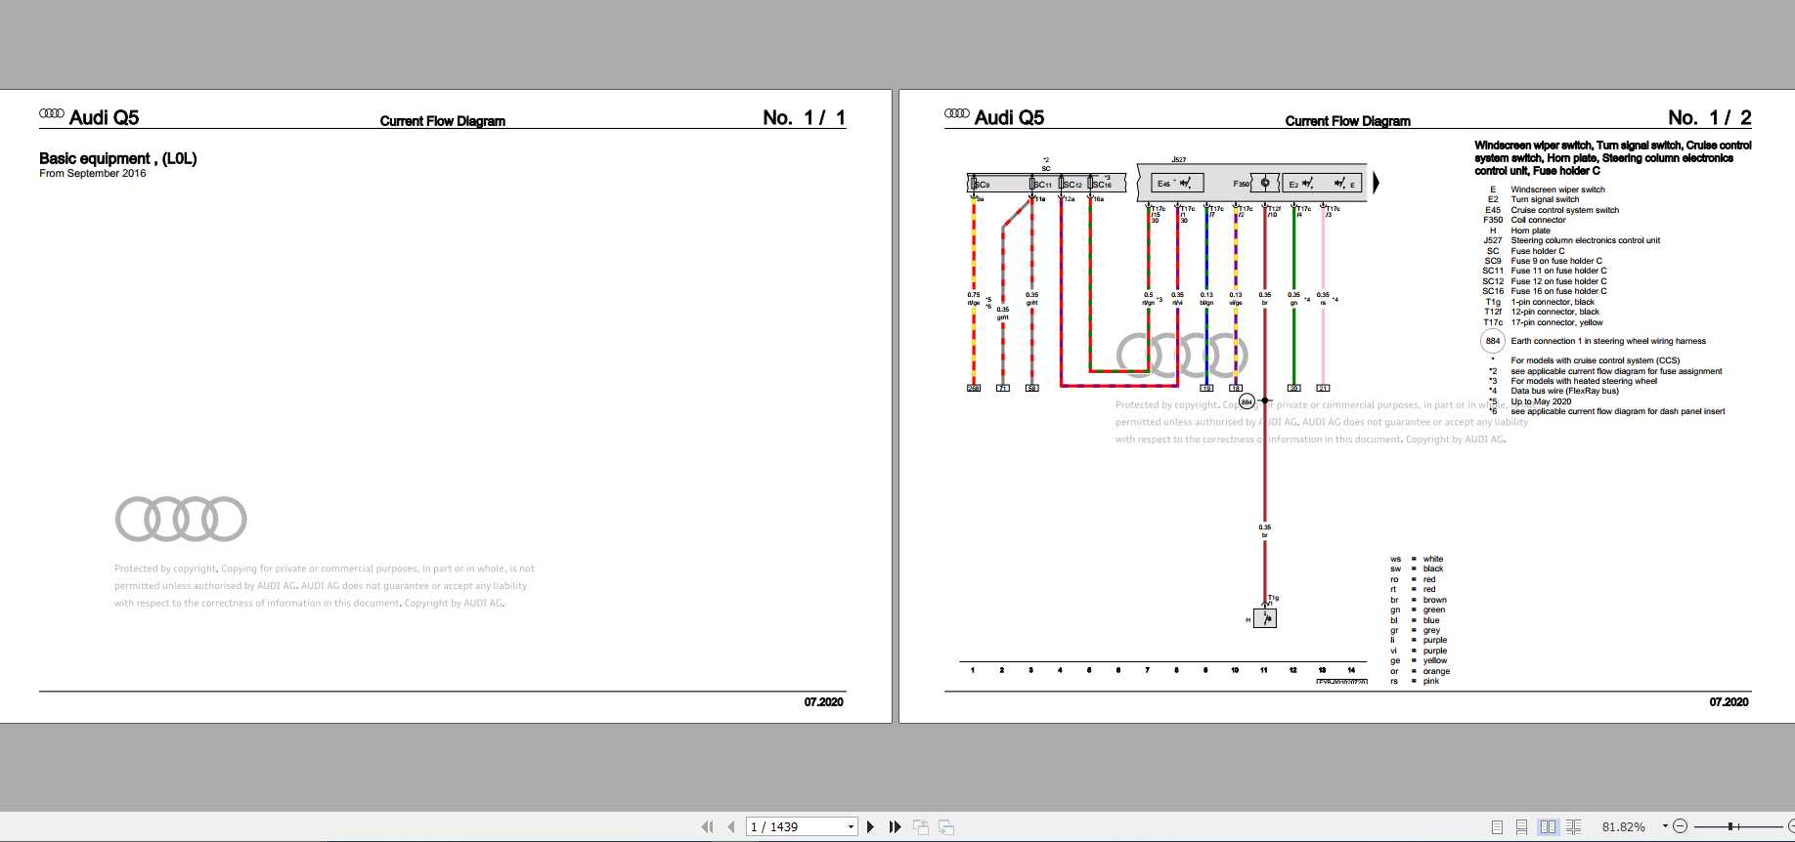The image size is (1795, 842).
Task: Click the next view icon
Action: click(946, 826)
